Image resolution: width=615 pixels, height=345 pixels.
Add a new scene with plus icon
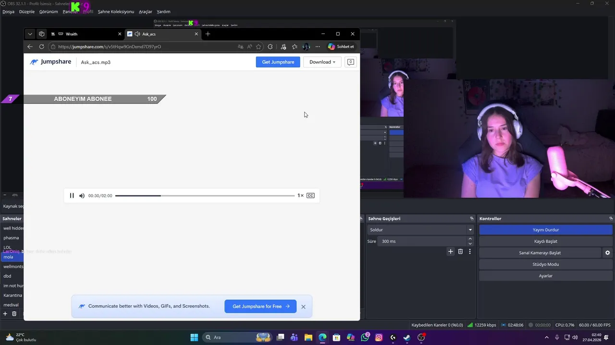coord(5,314)
